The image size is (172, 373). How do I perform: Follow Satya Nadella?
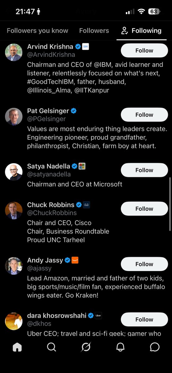pos(144,170)
